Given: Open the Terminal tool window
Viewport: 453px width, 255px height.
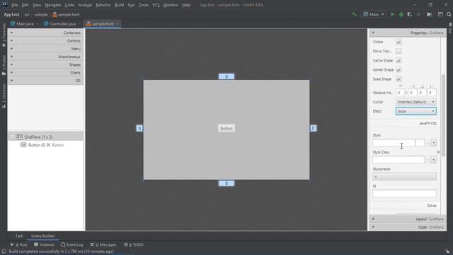Looking at the screenshot, I should 44,244.
